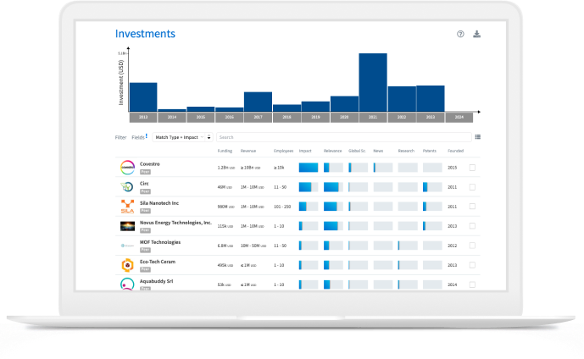Select the 2021 bar in investment chart
Viewport: 584px width, 359px height.
point(373,82)
